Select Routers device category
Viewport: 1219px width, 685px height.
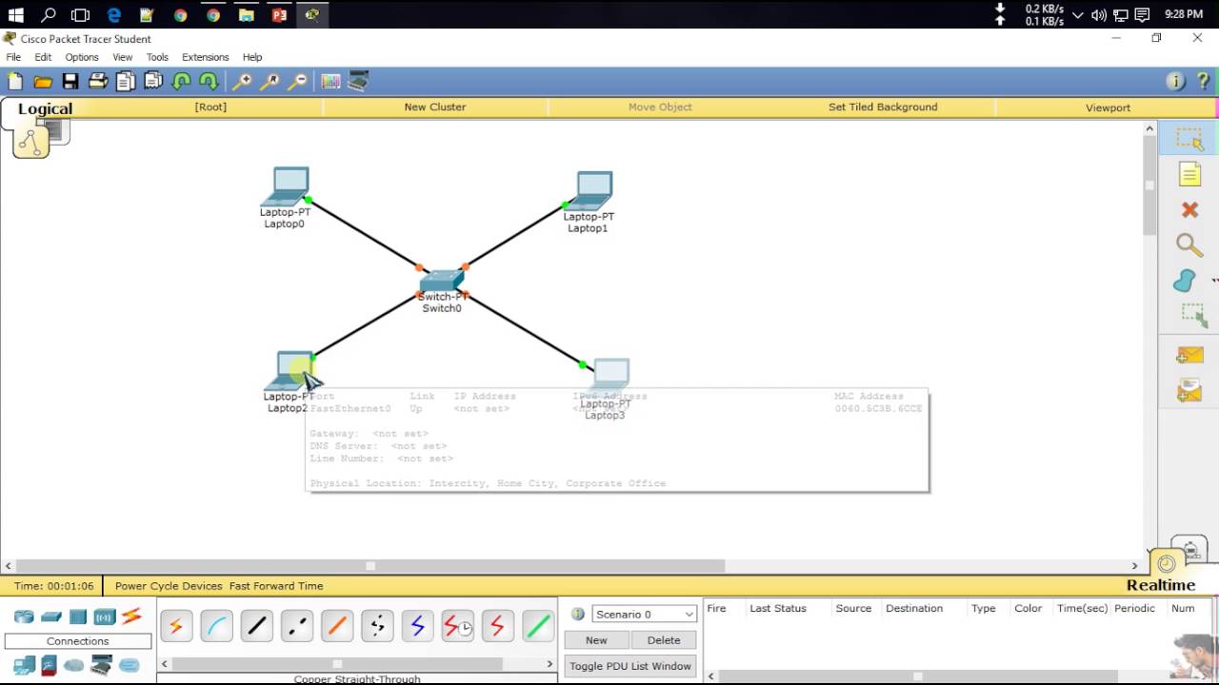(24, 616)
